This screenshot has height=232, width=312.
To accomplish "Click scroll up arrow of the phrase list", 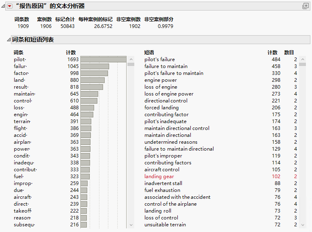I will click(303, 59).
